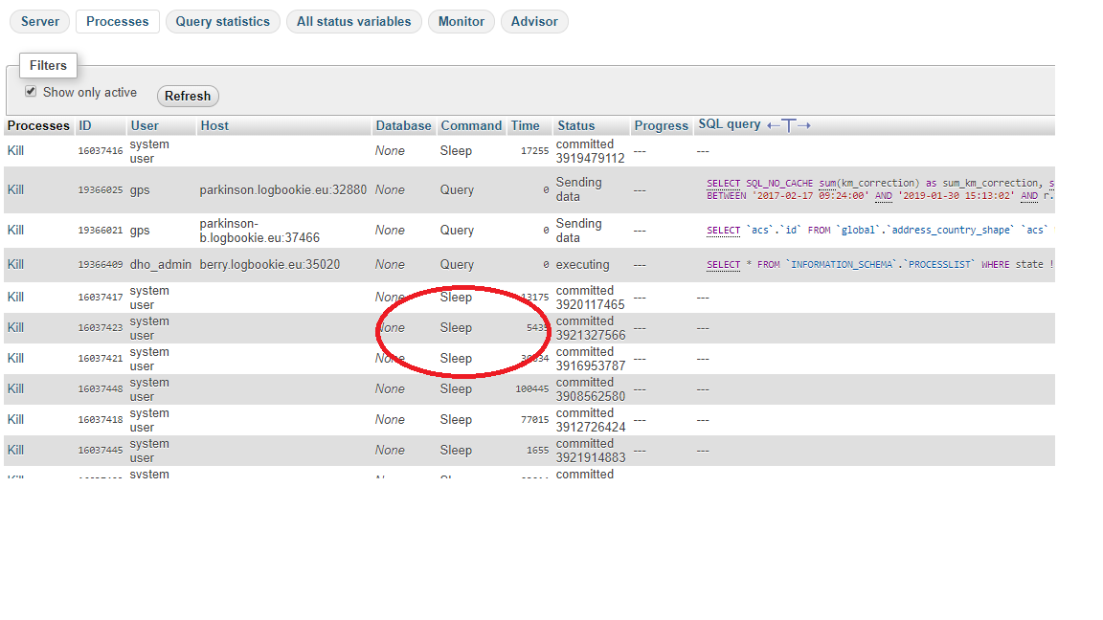
Task: Sort by the User column header
Action: point(145,126)
